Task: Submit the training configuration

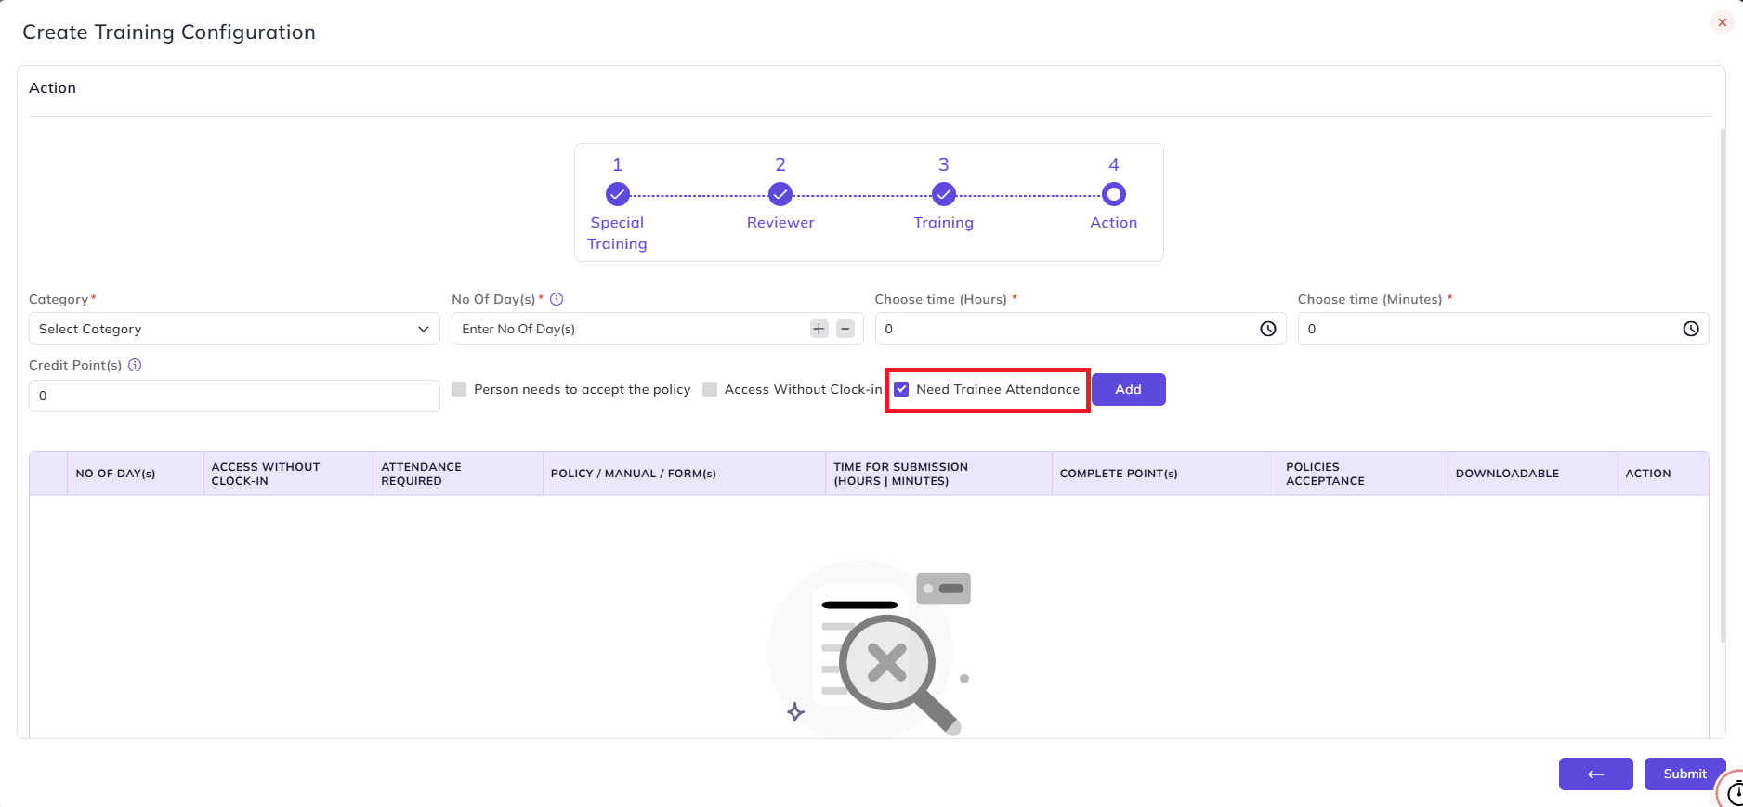Action: 1684,774
